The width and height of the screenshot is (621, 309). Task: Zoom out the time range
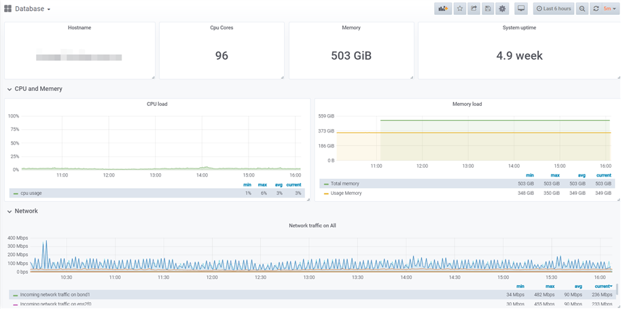pos(582,9)
